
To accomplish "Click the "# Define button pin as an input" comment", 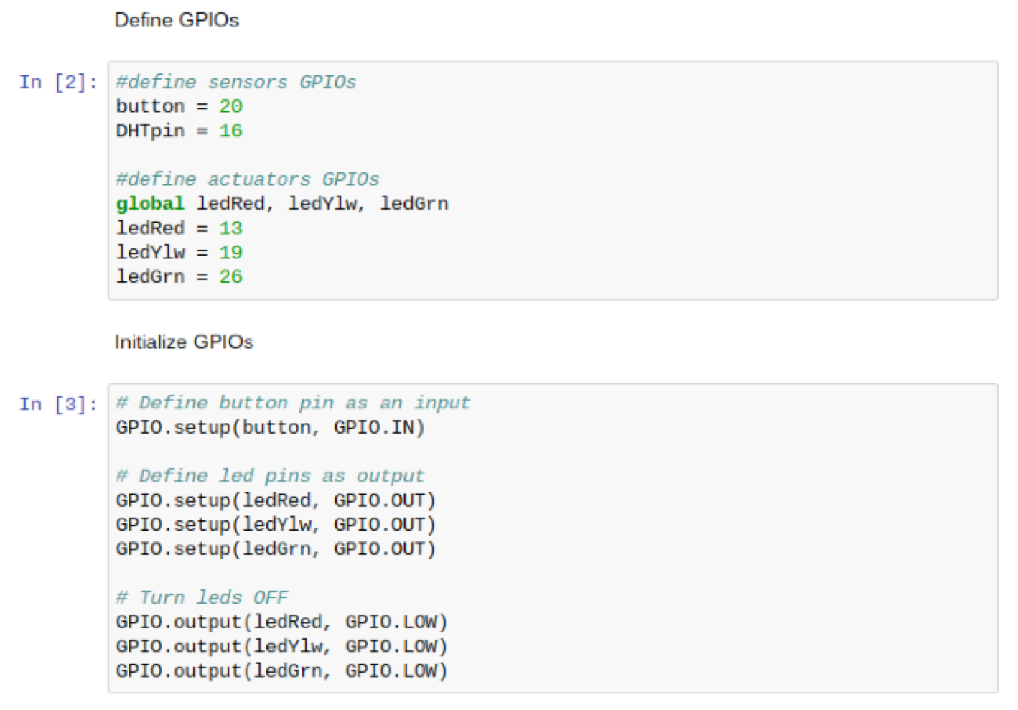I will click(x=293, y=403).
